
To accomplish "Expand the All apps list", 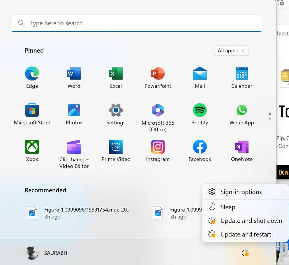I will [x=231, y=51].
